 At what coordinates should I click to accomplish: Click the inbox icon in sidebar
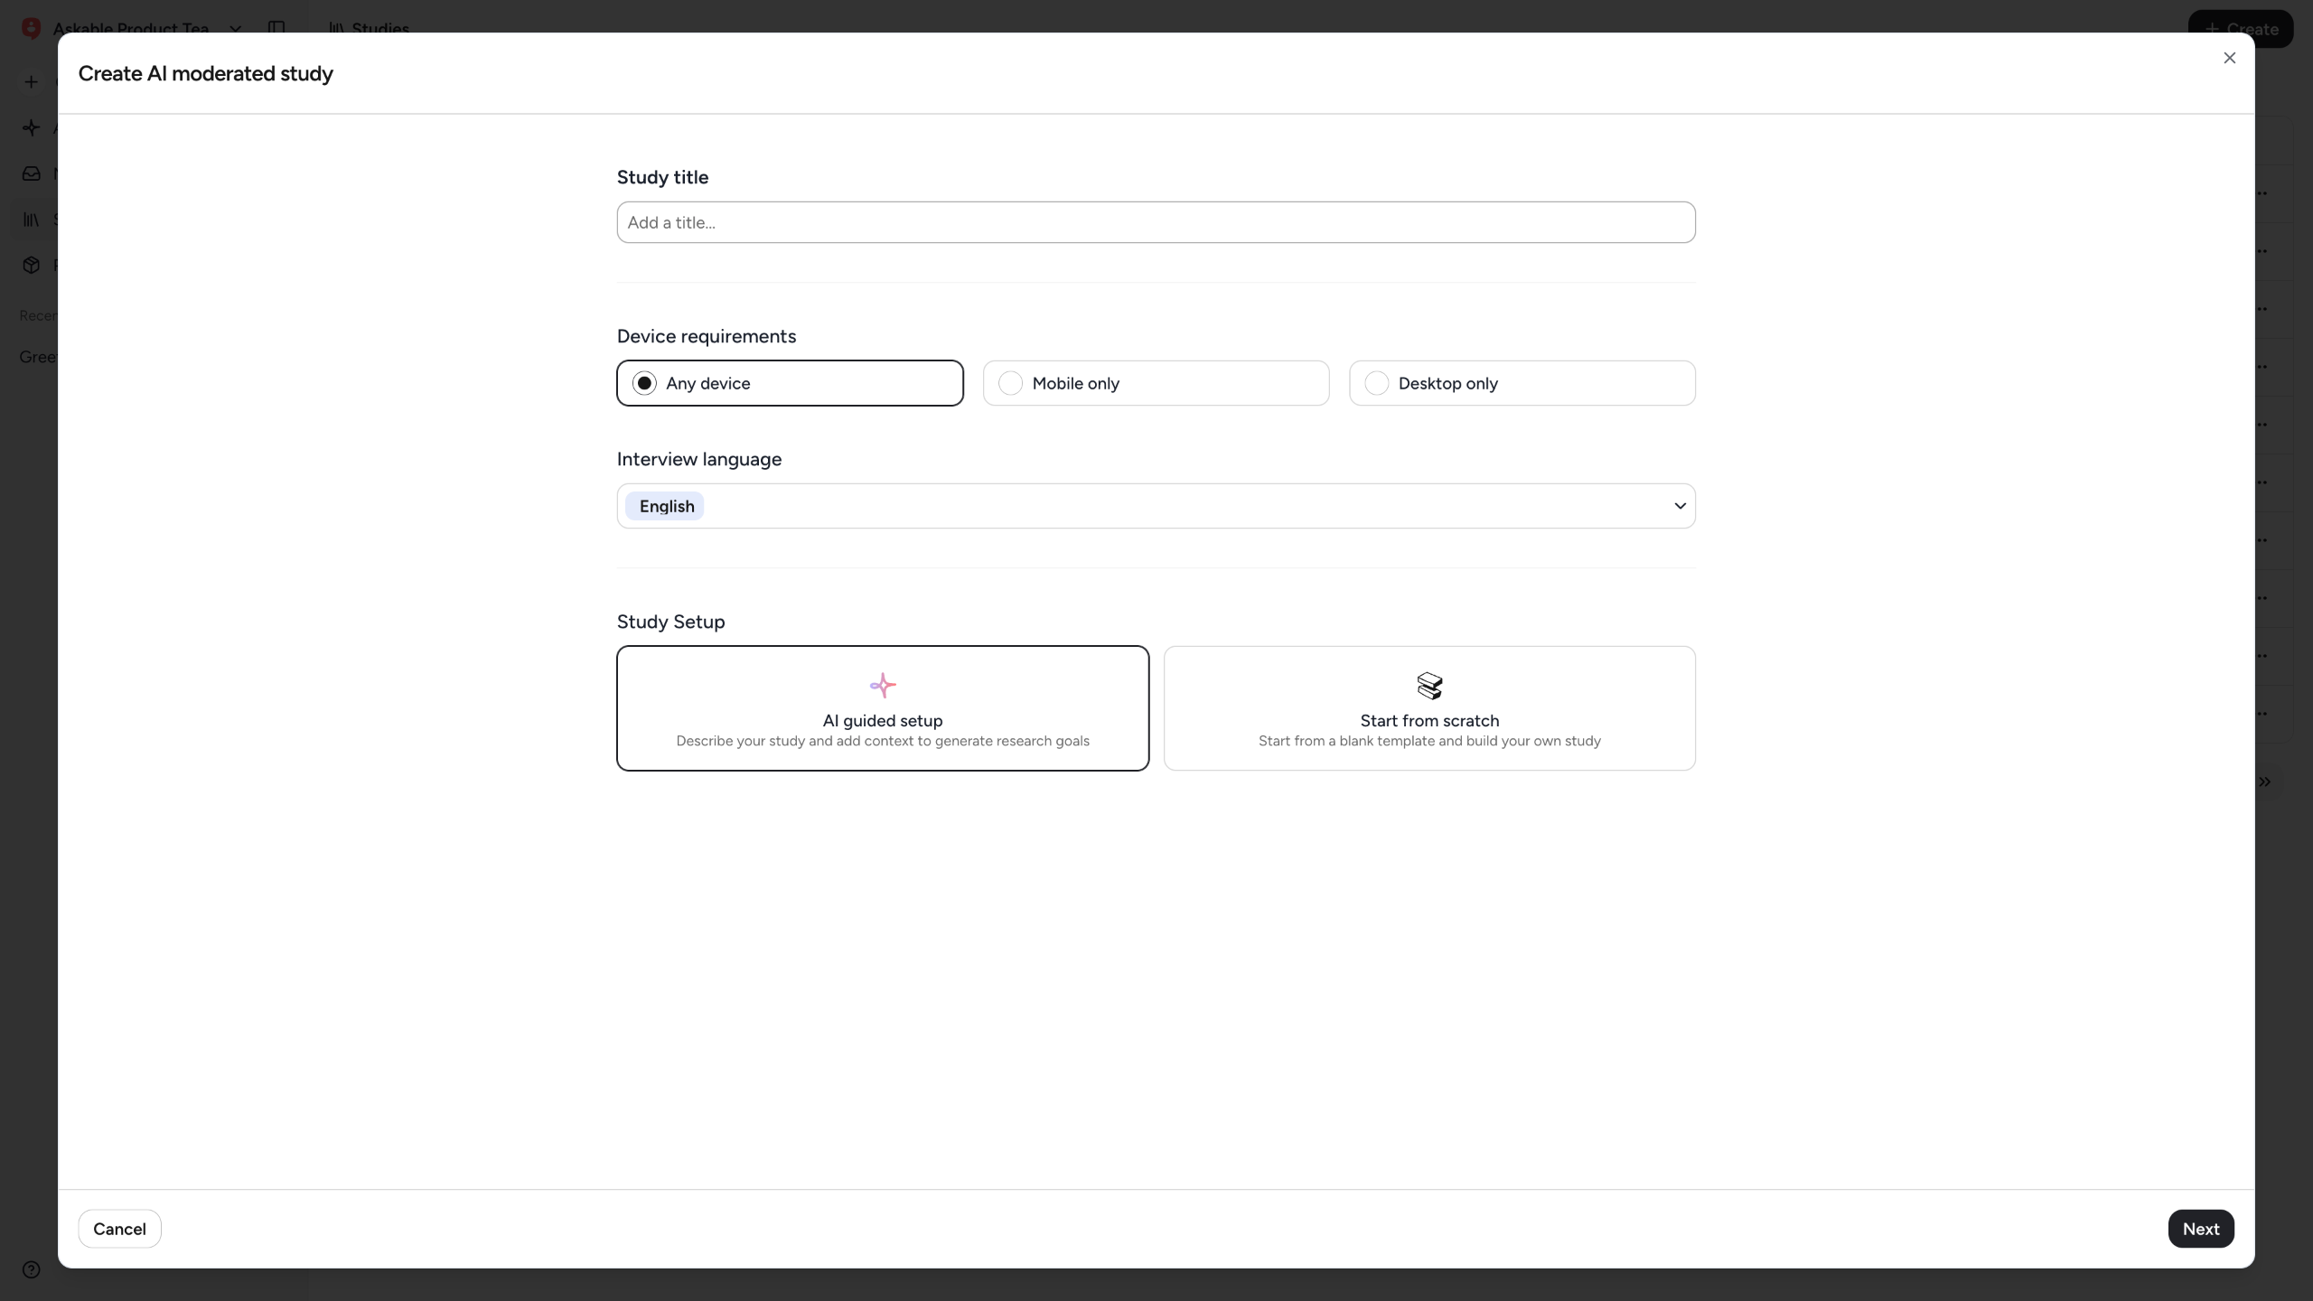click(x=32, y=173)
